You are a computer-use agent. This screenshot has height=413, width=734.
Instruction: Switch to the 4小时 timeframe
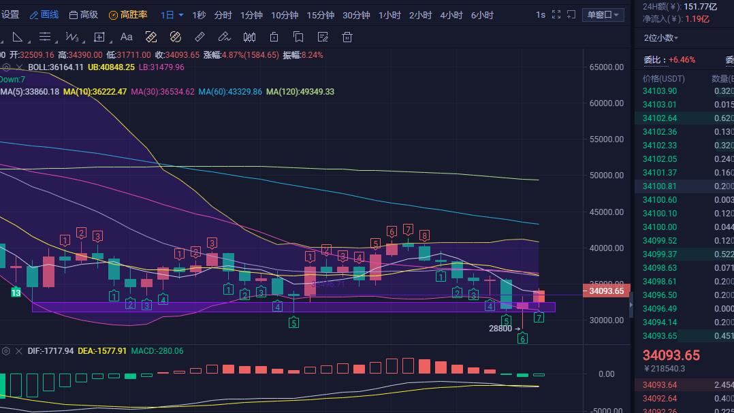coord(451,14)
